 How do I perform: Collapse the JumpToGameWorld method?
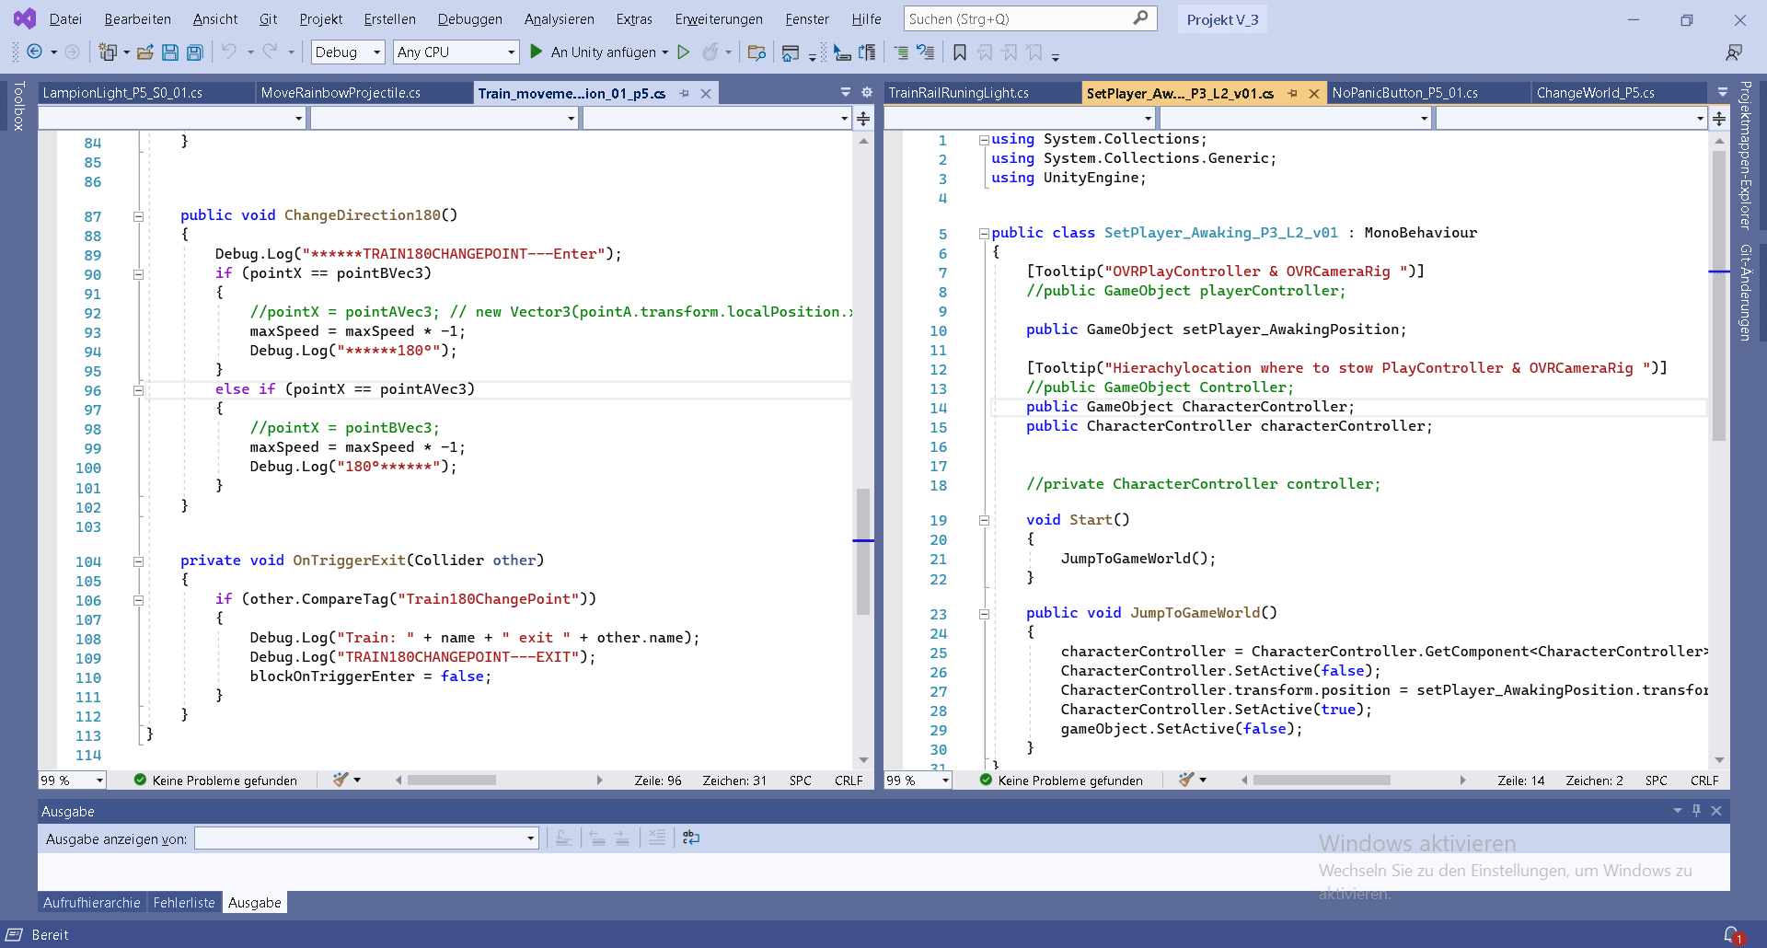pos(984,614)
